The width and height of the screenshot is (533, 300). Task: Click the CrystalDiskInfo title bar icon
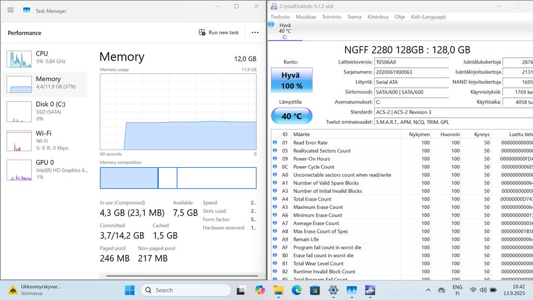(274, 6)
